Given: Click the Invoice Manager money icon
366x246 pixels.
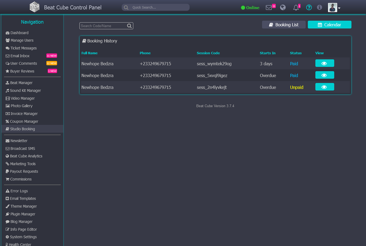Looking at the screenshot, I should point(8,114).
